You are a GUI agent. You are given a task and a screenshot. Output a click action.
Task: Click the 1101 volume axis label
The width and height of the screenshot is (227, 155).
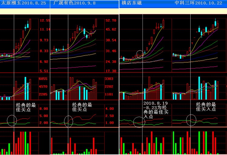tap(109, 94)
